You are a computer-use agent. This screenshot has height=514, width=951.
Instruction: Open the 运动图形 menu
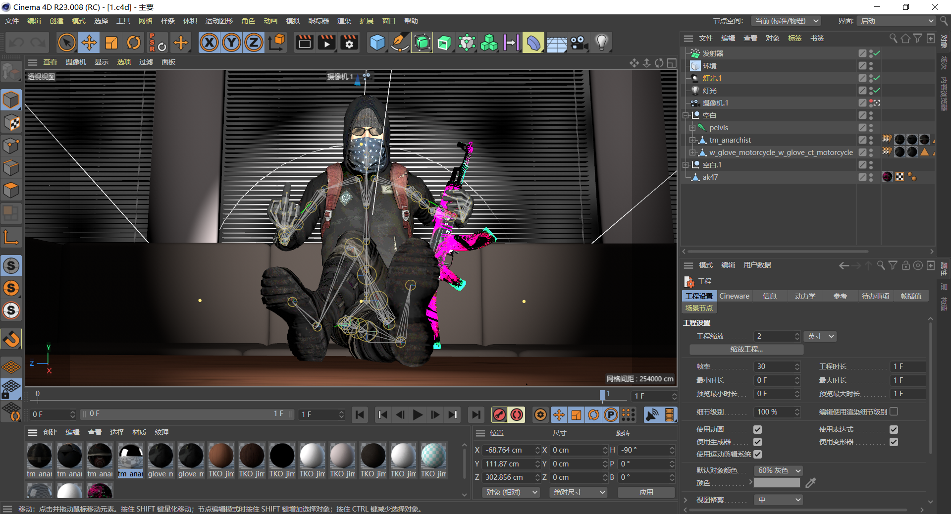tap(219, 21)
